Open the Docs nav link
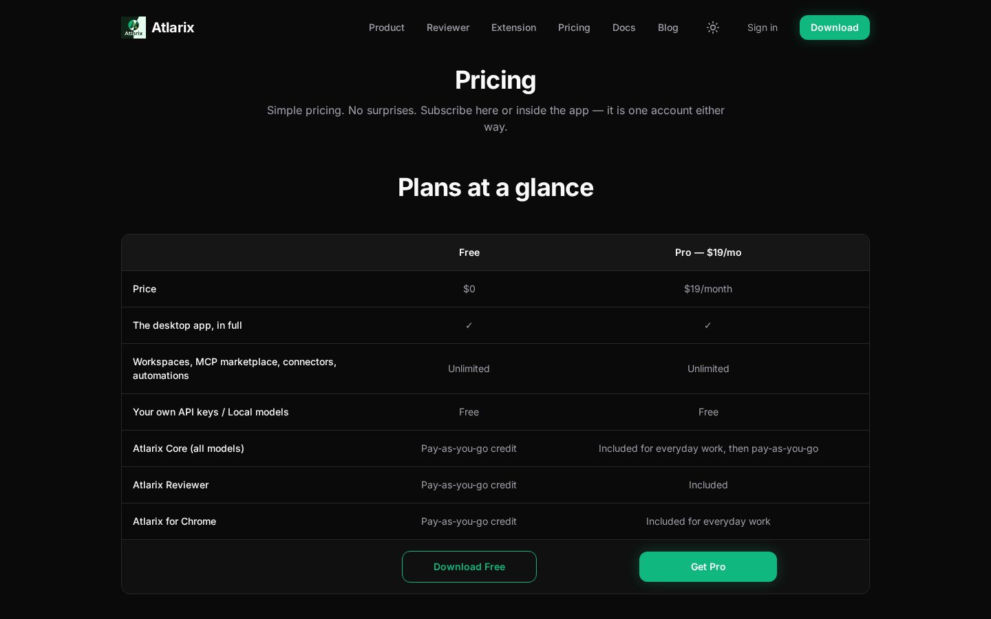The width and height of the screenshot is (991, 619). click(624, 28)
